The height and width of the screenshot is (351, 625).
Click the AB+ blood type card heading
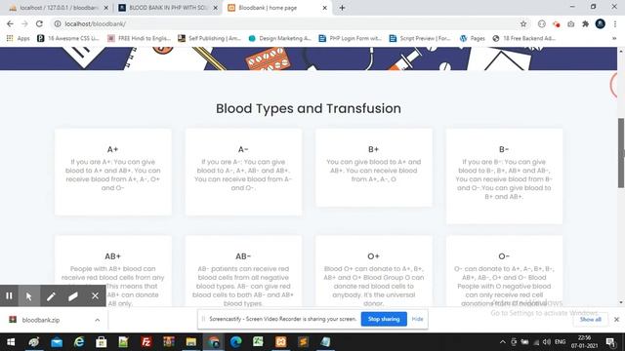(x=113, y=256)
